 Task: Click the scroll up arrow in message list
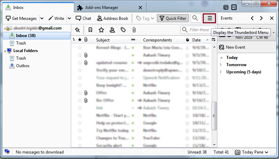tap(214, 47)
